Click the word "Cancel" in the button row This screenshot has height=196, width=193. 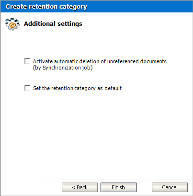170,187
